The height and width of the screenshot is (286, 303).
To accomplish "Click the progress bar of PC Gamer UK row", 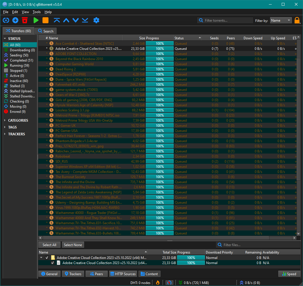I will [x=160, y=126].
